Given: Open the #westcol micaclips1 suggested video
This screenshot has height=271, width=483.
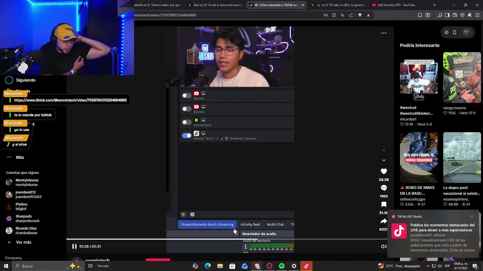Looking at the screenshot, I should [x=419, y=77].
